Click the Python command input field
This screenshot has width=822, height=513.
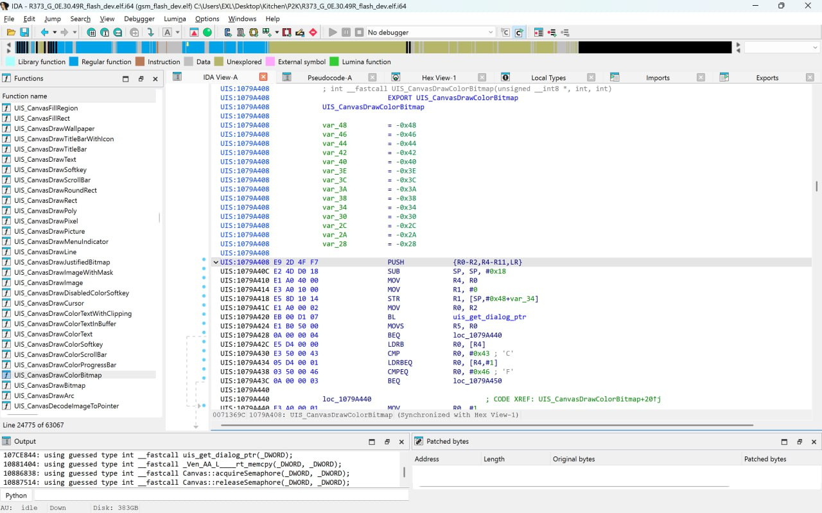coord(221,495)
